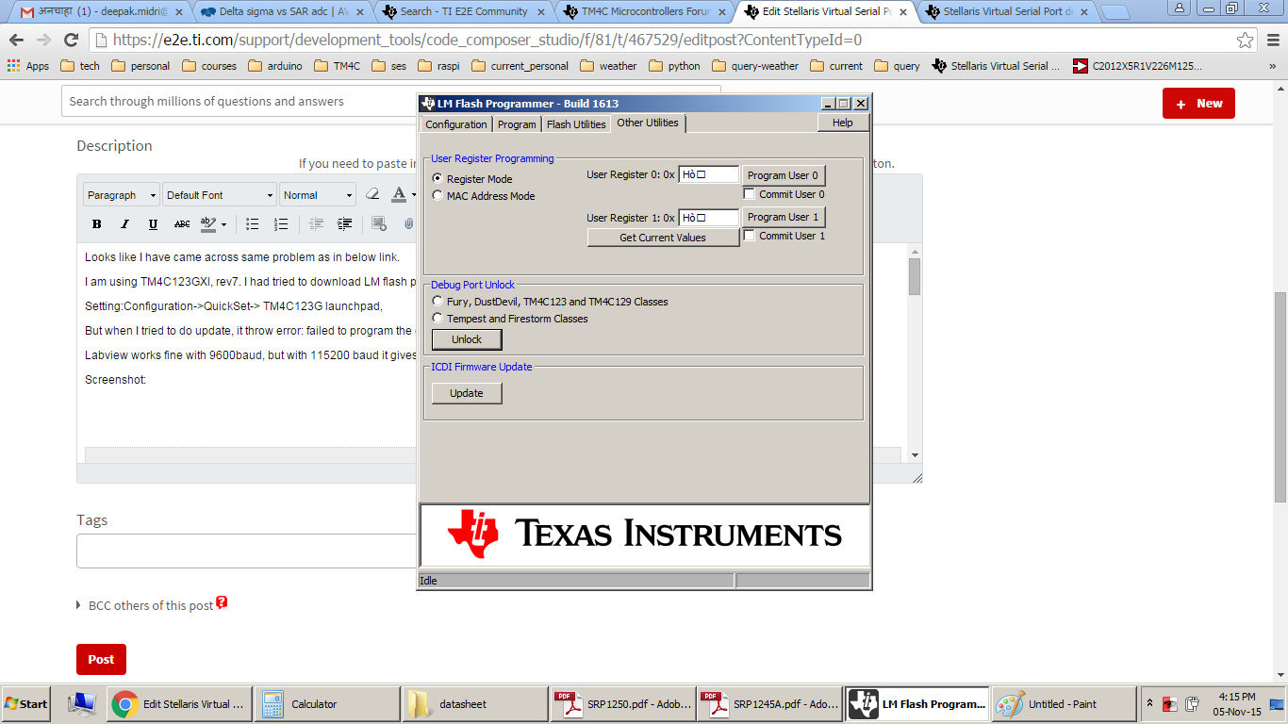Expand BCC others of this post
The width and height of the screenshot is (1288, 724).
(78, 605)
